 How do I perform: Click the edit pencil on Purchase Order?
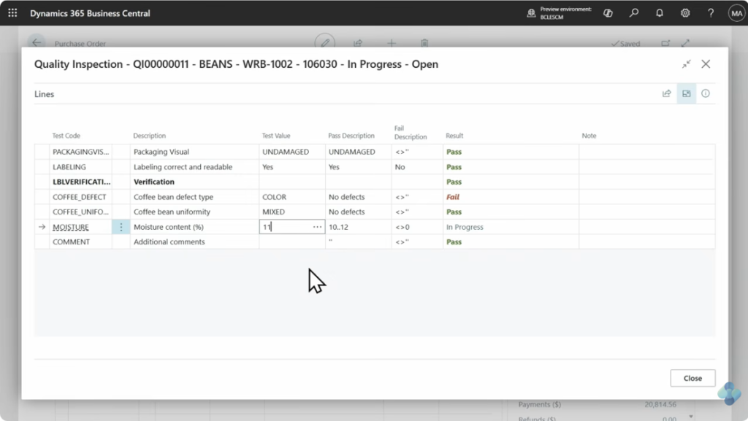click(x=325, y=42)
